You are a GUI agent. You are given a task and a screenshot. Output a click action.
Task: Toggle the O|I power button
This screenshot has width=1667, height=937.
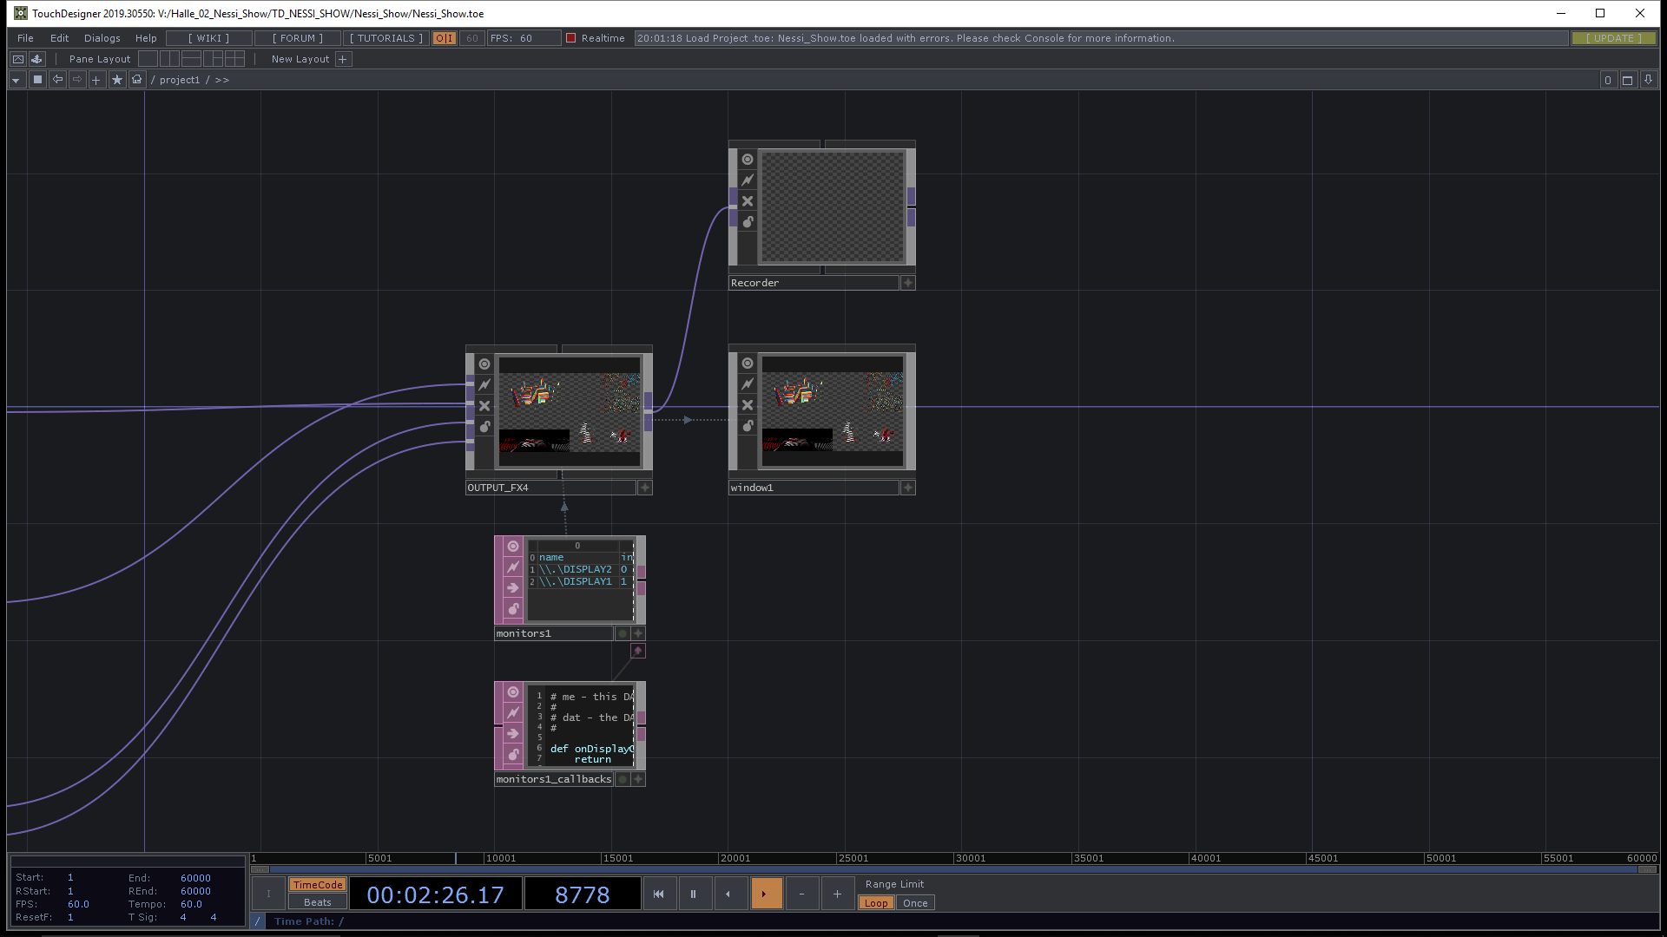pyautogui.click(x=445, y=38)
